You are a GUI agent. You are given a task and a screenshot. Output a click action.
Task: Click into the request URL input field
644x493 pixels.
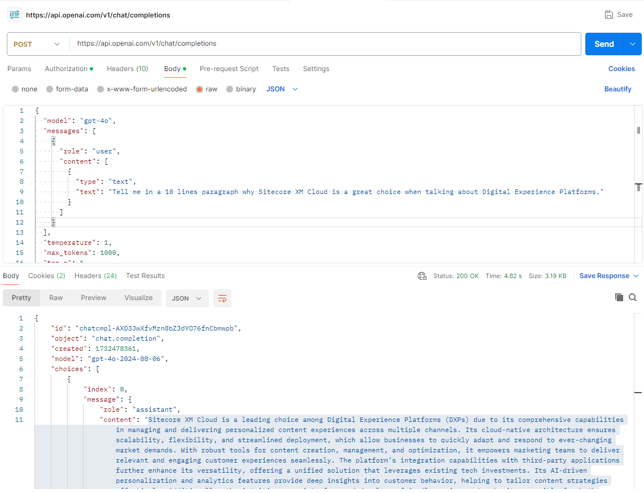point(325,44)
